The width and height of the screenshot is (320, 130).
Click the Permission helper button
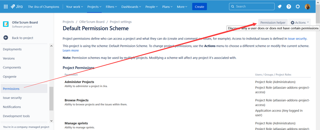pyautogui.click(x=273, y=23)
